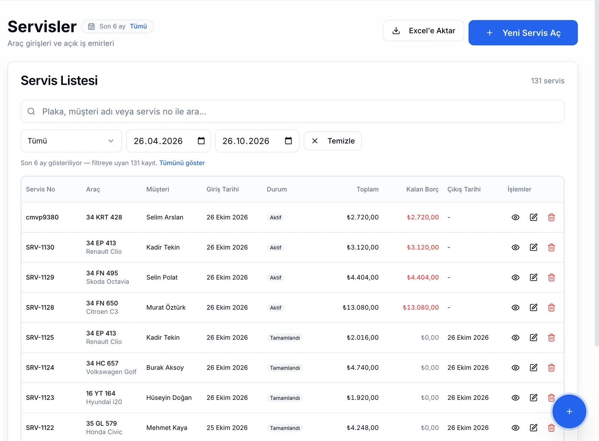Edit service SRV-1130
The width and height of the screenshot is (599, 441).
[533, 247]
